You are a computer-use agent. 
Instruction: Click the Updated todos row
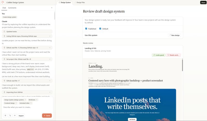click(27, 31)
